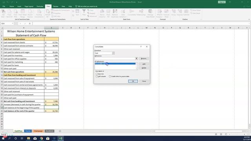This screenshot has height=141, width=251.
Task: Open Chrome from the taskbar
Action: pos(41,138)
